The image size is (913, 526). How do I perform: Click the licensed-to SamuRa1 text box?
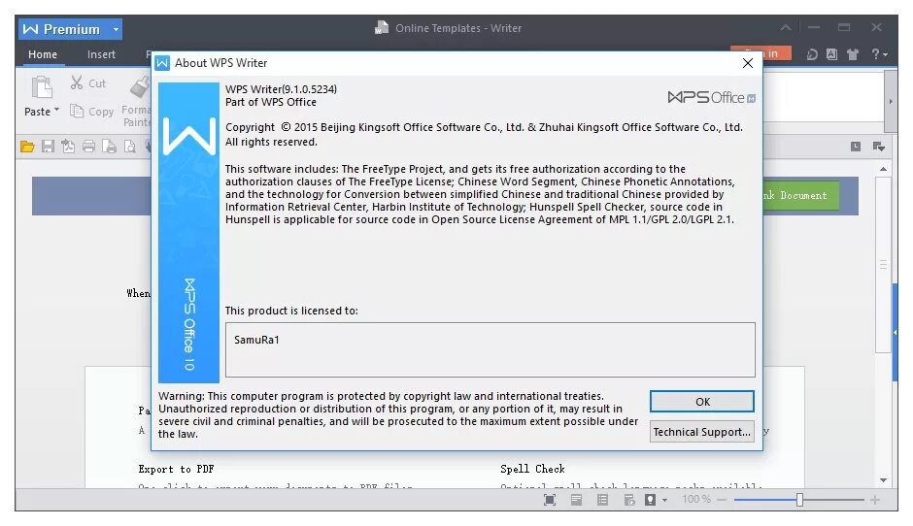[x=490, y=349]
